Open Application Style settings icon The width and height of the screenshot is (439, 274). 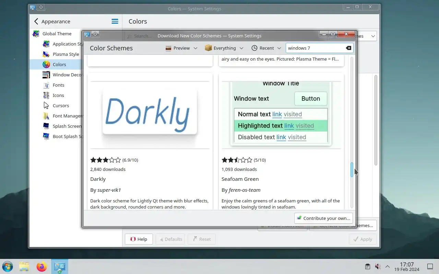pyautogui.click(x=46, y=44)
